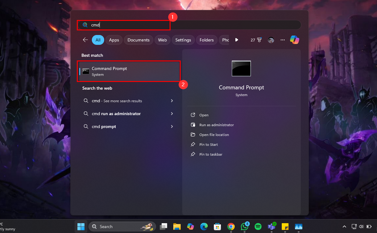The width and height of the screenshot is (377, 233).
Task: Choose Run as administrator option
Action: pos(212,125)
